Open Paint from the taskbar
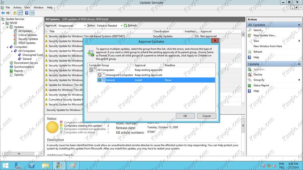The width and height of the screenshot is (303, 170). click(x=73, y=166)
